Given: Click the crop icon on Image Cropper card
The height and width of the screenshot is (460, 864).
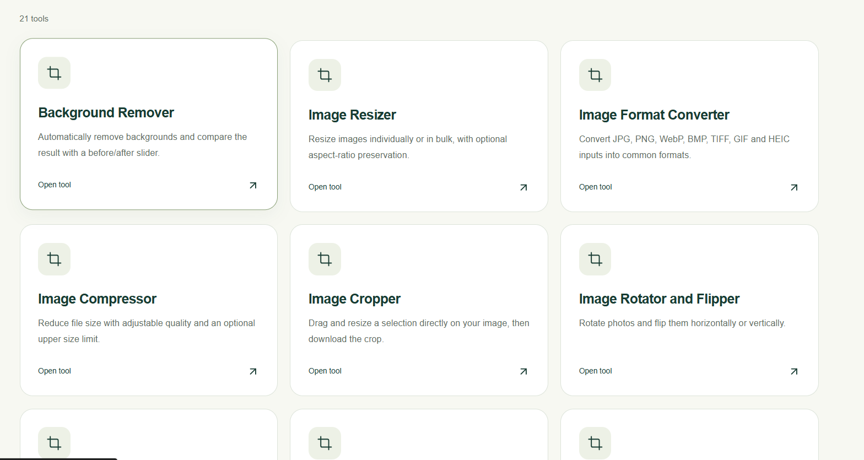Looking at the screenshot, I should (x=325, y=259).
